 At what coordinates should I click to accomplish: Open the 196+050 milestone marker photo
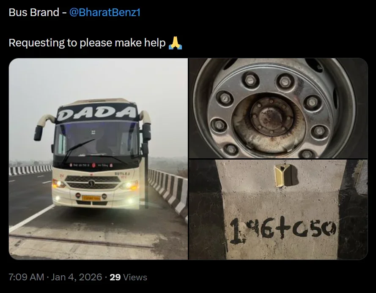278,210
